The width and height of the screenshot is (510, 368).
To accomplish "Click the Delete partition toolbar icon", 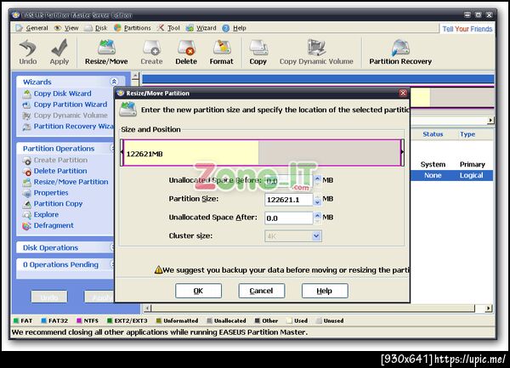I will click(x=186, y=52).
